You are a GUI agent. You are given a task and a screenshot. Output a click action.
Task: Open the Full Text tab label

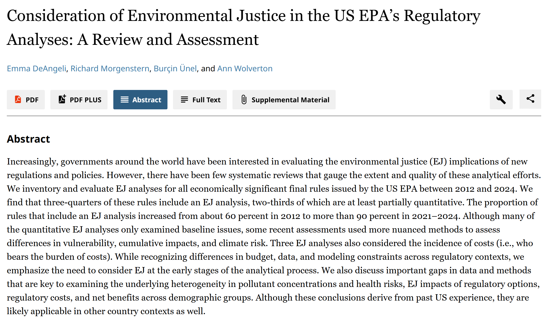[206, 100]
